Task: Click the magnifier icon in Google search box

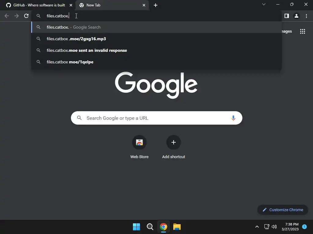Action: coord(79,118)
